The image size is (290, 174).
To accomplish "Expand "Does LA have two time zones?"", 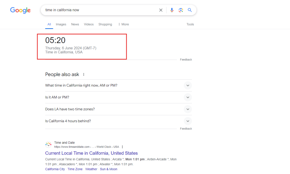I will point(187,109).
